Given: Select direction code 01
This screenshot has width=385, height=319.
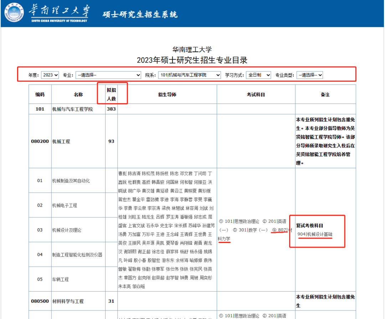Looking at the screenshot, I should point(40,181).
